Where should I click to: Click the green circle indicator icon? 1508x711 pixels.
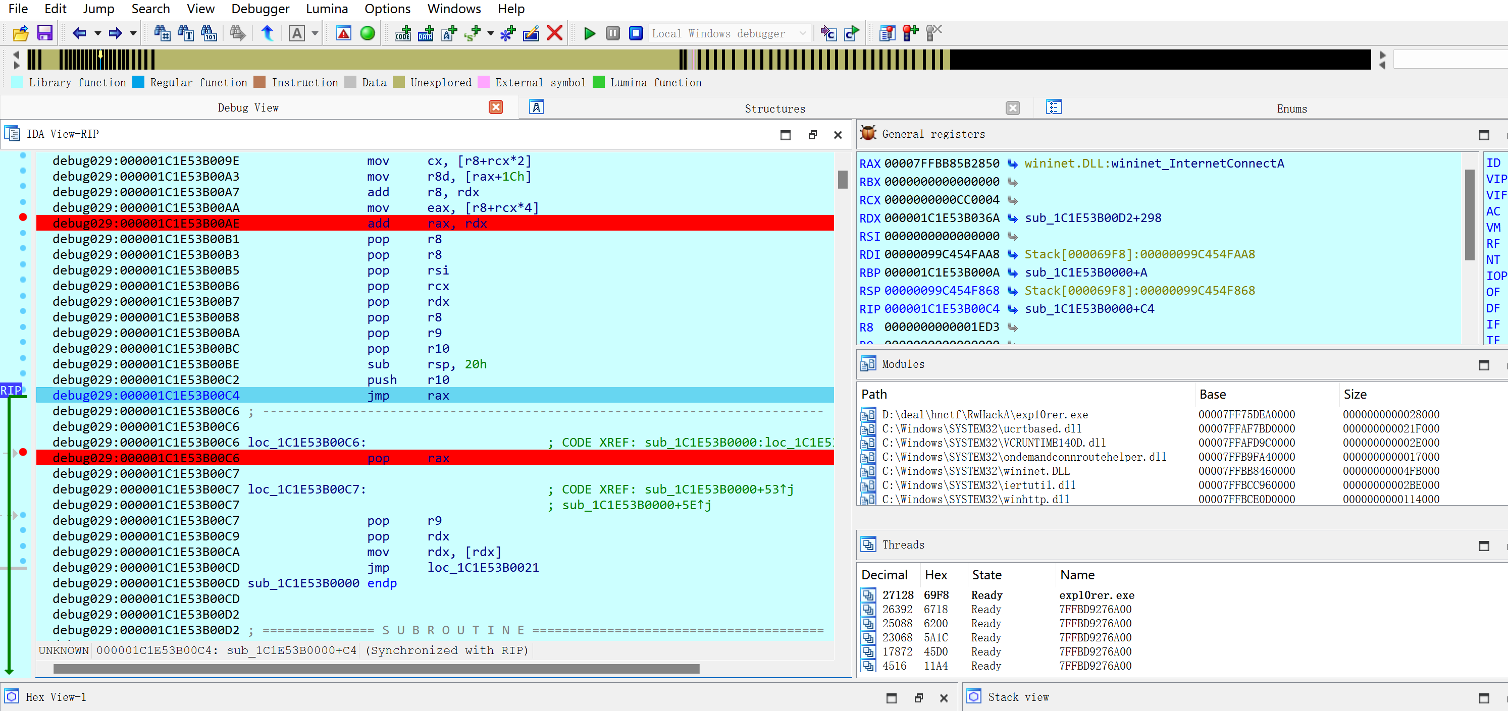368,33
